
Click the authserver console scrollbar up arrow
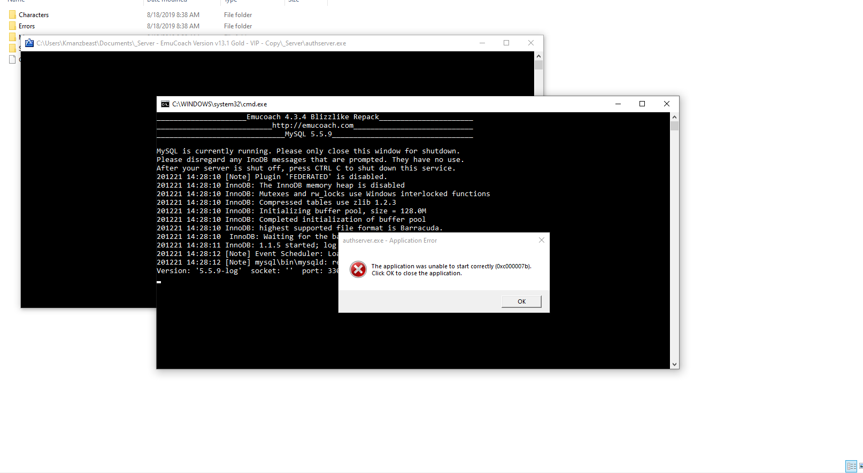point(538,56)
